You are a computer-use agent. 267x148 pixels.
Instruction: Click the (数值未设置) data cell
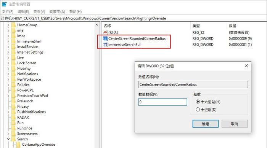[239, 32]
